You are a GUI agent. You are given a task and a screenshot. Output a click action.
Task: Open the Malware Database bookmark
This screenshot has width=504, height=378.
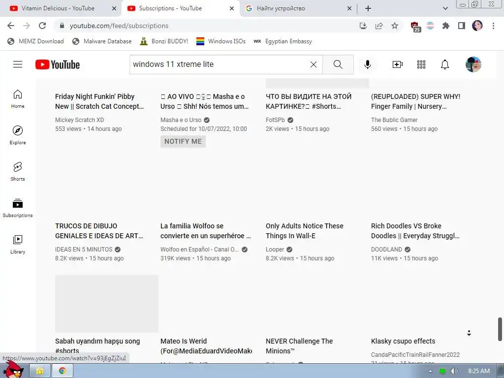pos(102,41)
